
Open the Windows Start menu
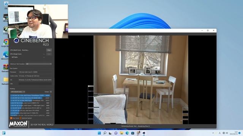pyautogui.click(x=99, y=133)
